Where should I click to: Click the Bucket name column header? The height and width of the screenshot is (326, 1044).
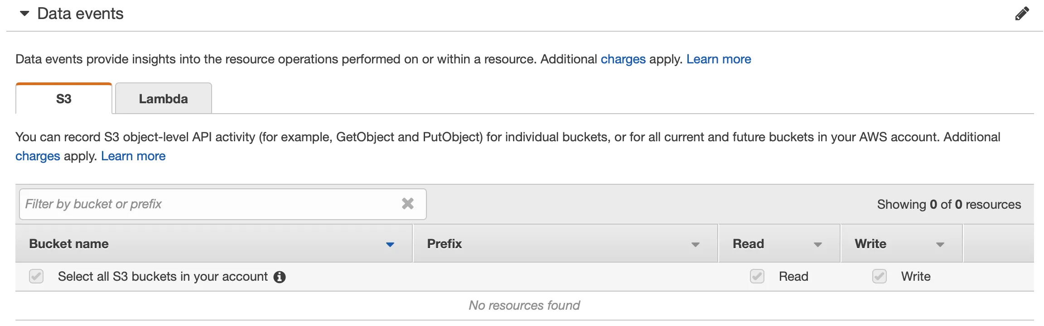point(69,244)
